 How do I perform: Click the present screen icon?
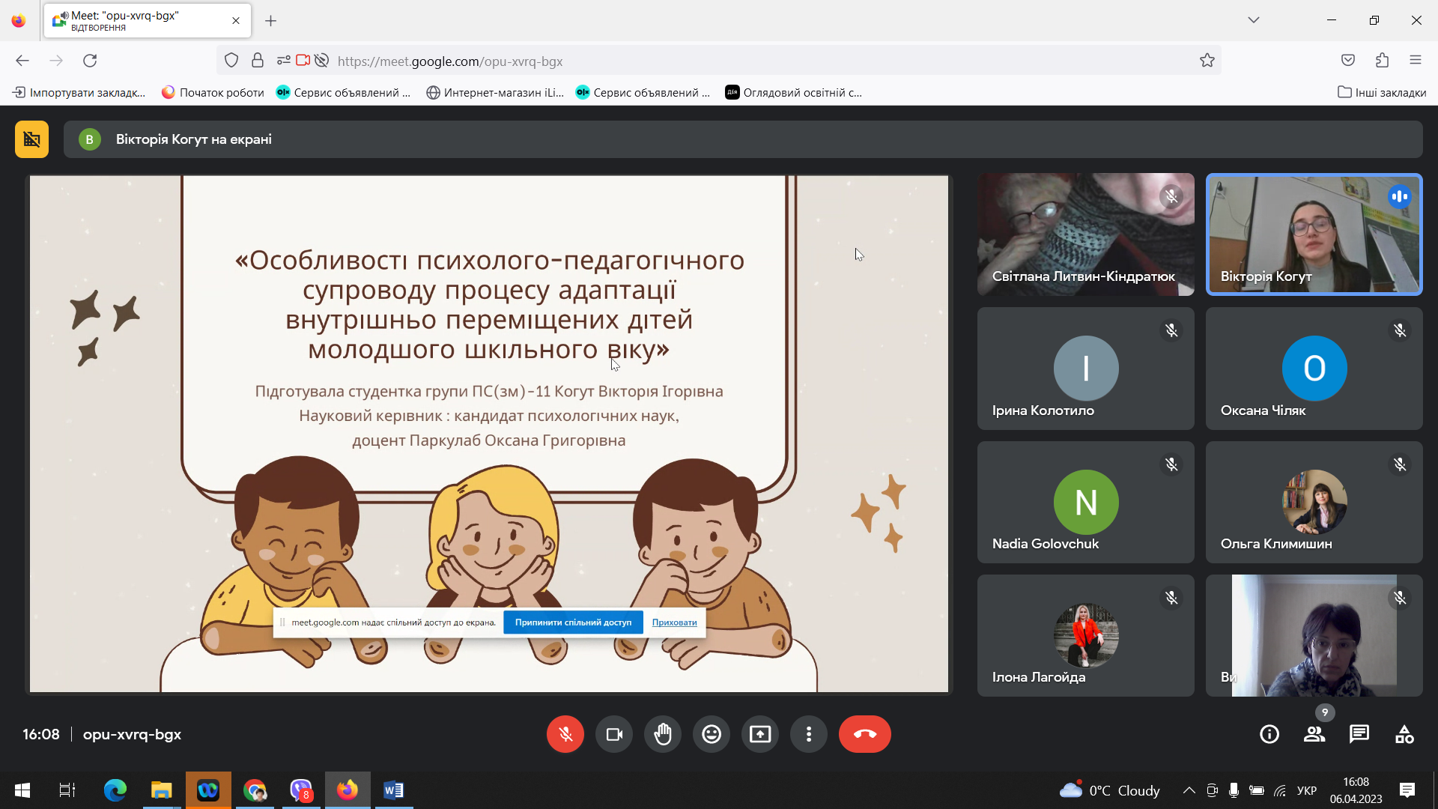[760, 734]
